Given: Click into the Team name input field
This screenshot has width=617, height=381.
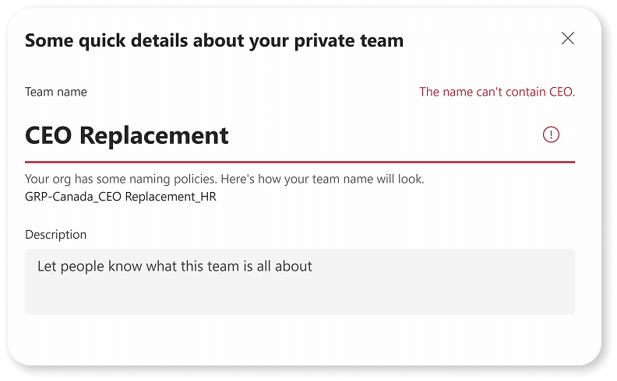Looking at the screenshot, I should point(300,135).
